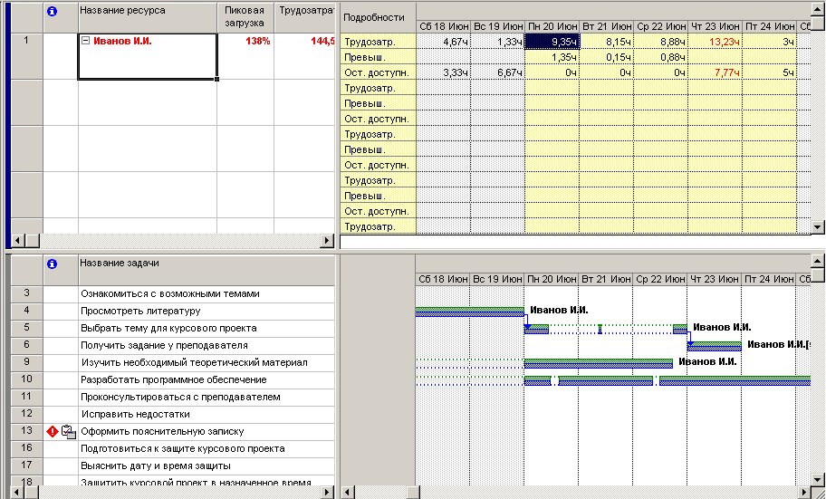Viewport: 826px width, 499px height.
Task: Click resource table horizontal scroll right arrow
Action: tap(328, 241)
